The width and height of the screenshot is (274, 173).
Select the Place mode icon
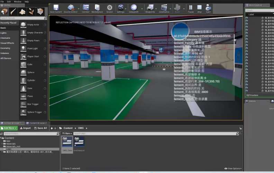(4, 12)
